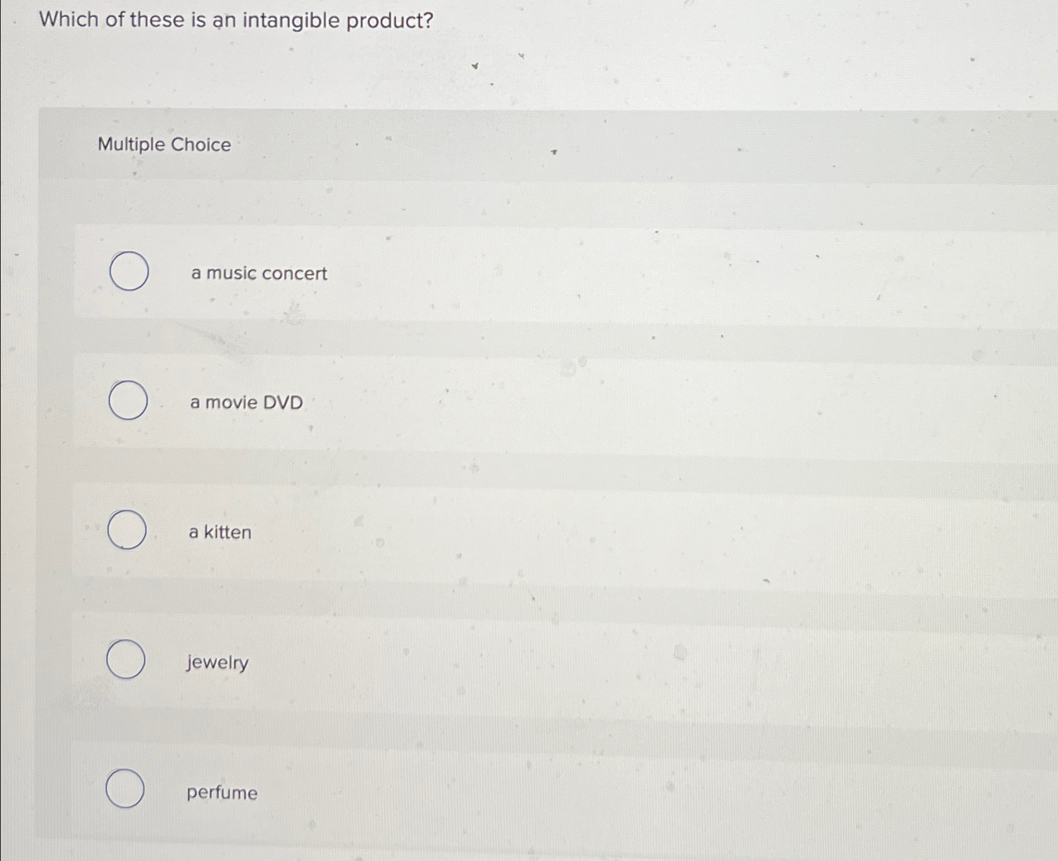1058x861 pixels.
Task: Select the fourth answer option circle
Action: [x=126, y=661]
